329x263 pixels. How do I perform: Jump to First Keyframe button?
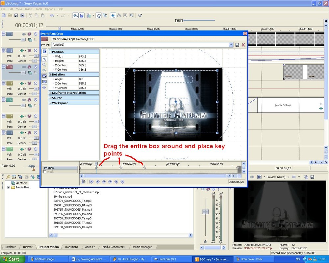pyautogui.click(x=91, y=181)
